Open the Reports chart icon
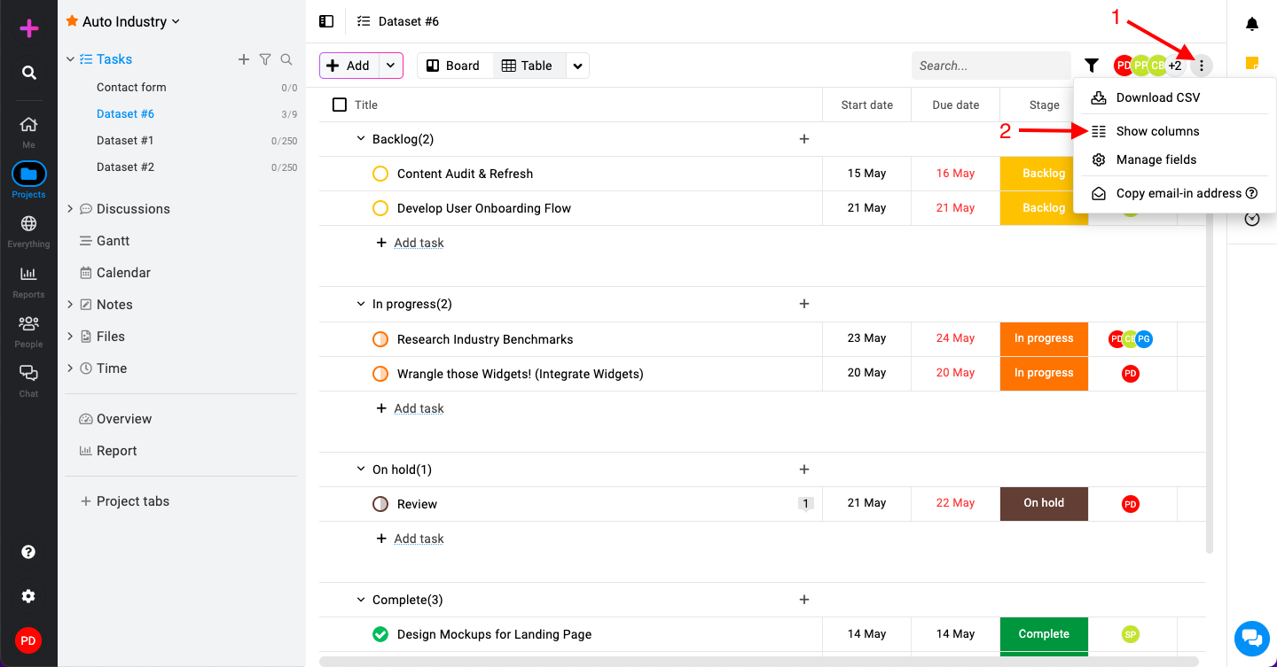The width and height of the screenshot is (1277, 667). (29, 274)
